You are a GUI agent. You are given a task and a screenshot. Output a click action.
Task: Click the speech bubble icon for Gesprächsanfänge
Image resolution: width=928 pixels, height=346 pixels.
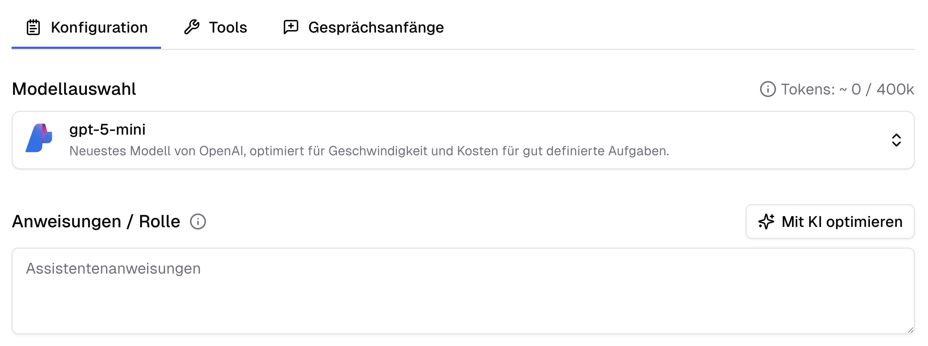291,26
